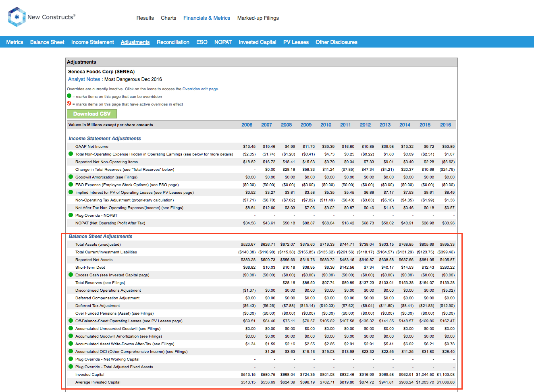Switch to the Reconciliation tab
This screenshot has height=392, width=534.
[173, 42]
